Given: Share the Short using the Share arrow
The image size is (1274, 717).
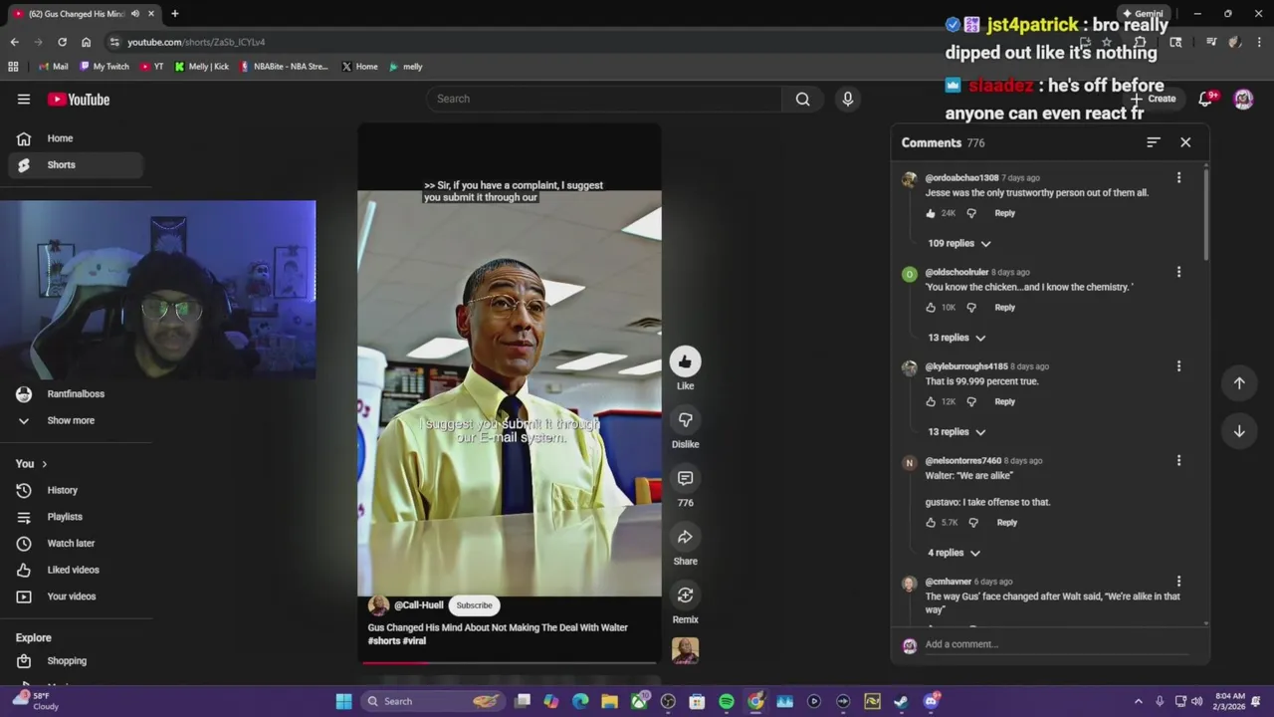Looking at the screenshot, I should click(x=685, y=538).
